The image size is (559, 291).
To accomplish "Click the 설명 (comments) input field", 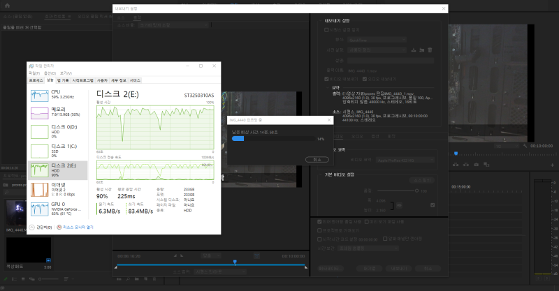I will (x=391, y=61).
